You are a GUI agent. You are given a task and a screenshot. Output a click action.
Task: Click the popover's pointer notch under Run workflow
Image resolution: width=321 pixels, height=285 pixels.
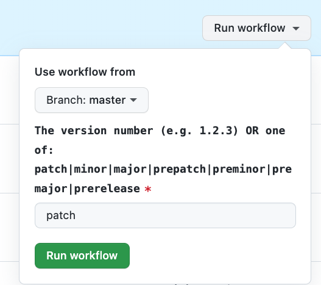[x=284, y=46]
